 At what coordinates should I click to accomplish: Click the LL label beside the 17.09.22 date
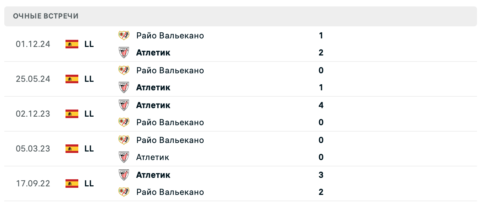point(89,184)
